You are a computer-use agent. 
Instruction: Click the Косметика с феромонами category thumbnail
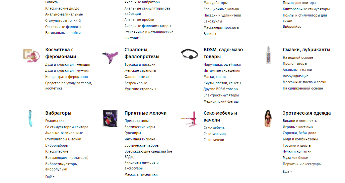point(31,54)
